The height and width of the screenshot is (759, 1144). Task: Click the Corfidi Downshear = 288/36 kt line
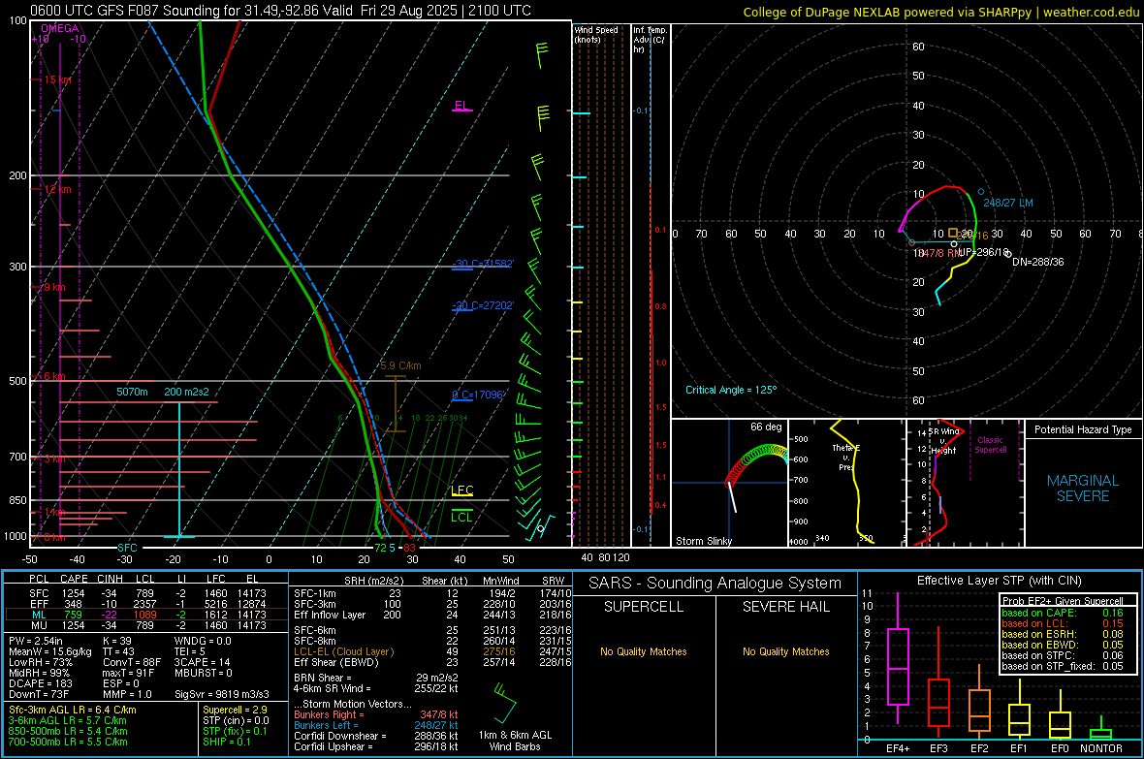tap(376, 737)
